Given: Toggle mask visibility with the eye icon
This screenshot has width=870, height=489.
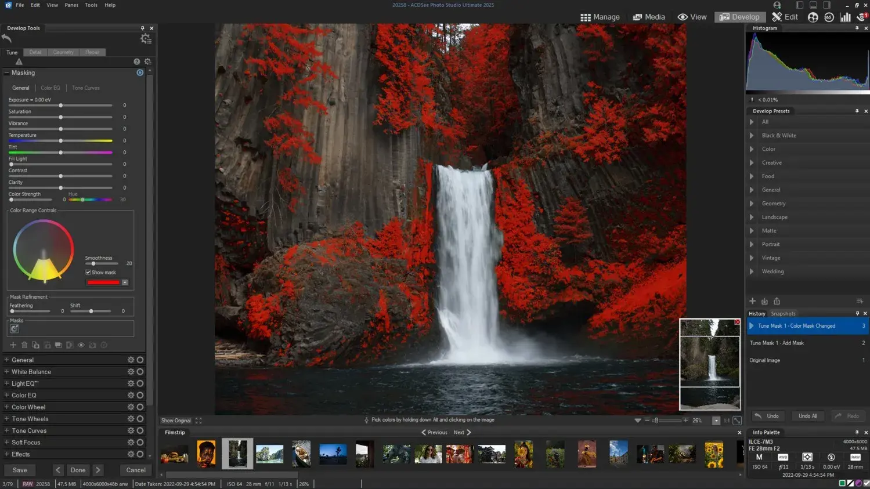Looking at the screenshot, I should tap(81, 345).
